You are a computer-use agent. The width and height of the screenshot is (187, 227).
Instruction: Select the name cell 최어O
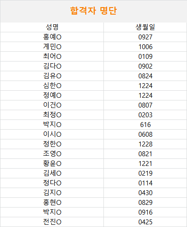pos(52,56)
